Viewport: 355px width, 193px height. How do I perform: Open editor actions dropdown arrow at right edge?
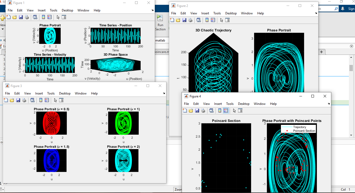click(x=351, y=46)
